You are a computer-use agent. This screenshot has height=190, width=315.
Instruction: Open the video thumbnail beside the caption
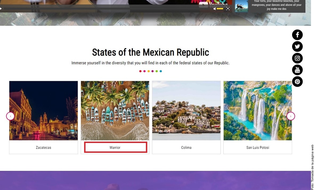point(241,6)
